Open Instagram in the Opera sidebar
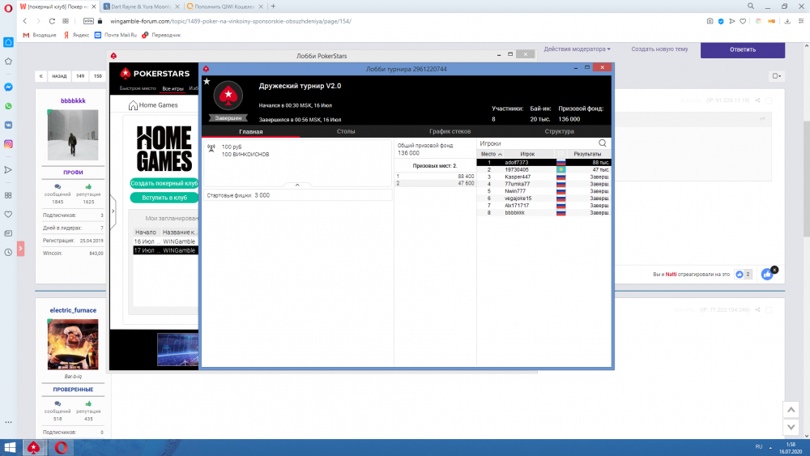 [8, 144]
